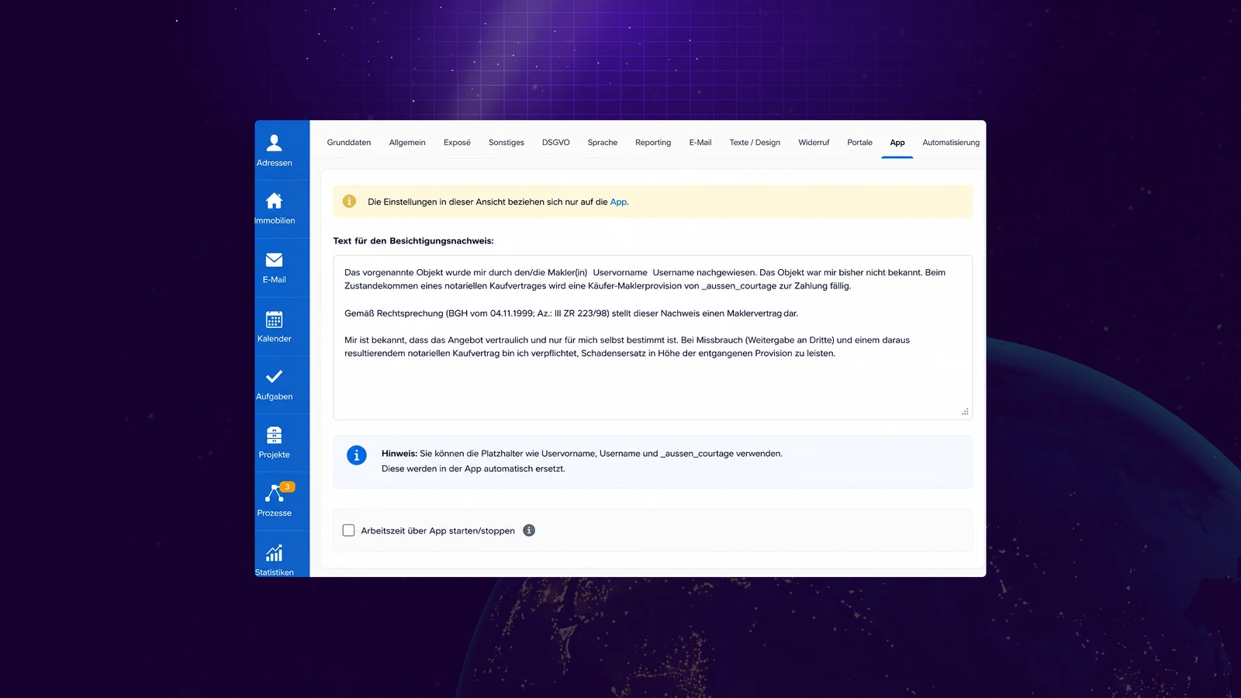Open the Aufgaben checkmark icon
Screen dimensions: 1241x698
tap(274, 377)
